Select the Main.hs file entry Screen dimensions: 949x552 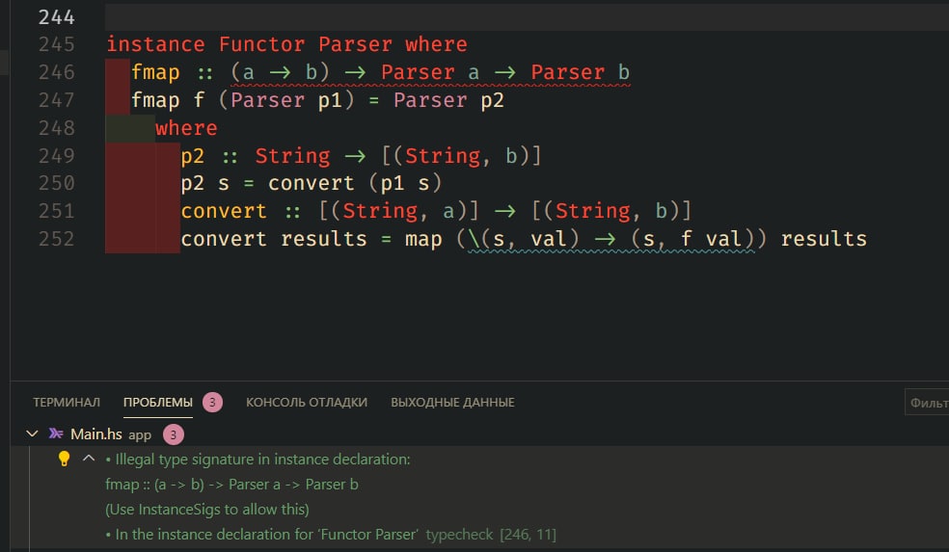point(96,434)
